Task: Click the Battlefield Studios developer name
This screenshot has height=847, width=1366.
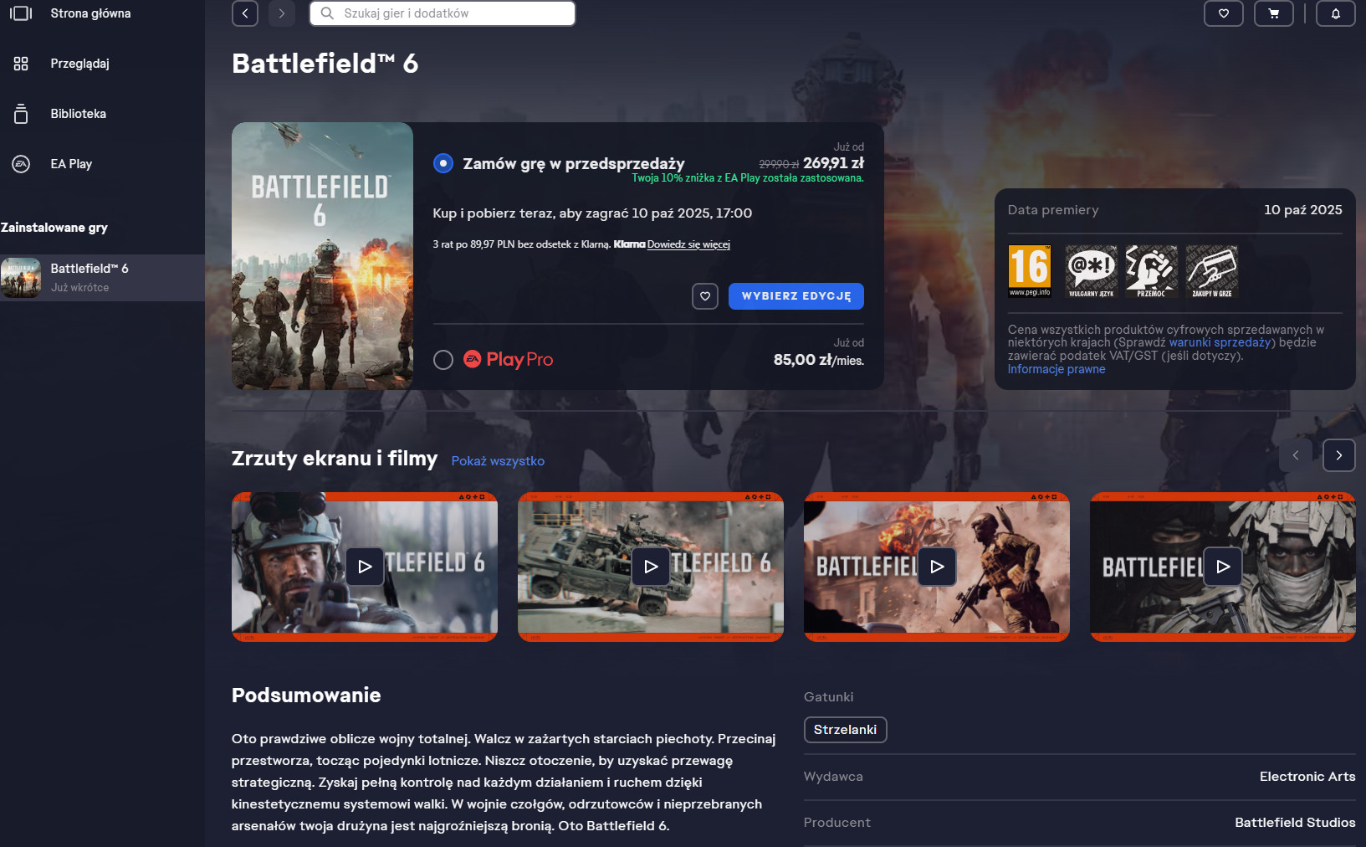Action: pyautogui.click(x=1295, y=823)
